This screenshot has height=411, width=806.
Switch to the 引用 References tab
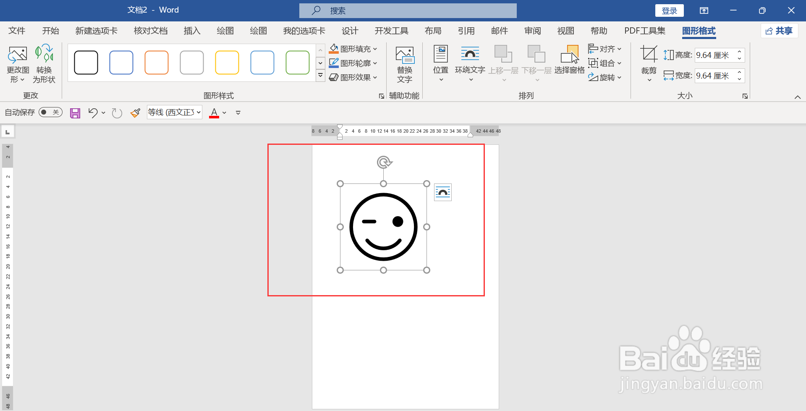[x=466, y=31]
